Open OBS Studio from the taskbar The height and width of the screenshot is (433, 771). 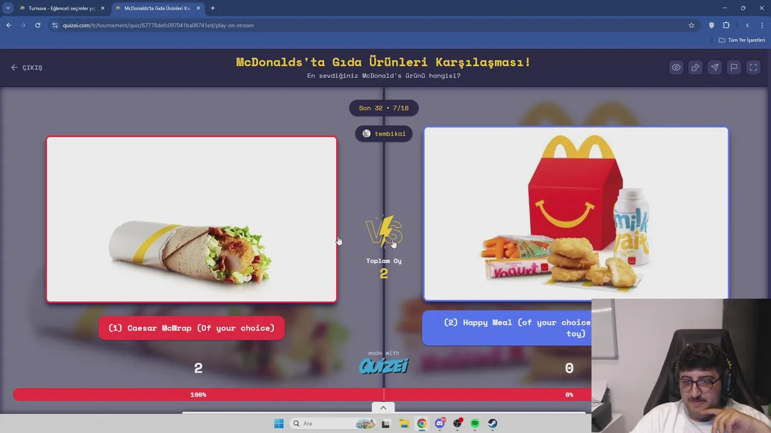pos(458,423)
